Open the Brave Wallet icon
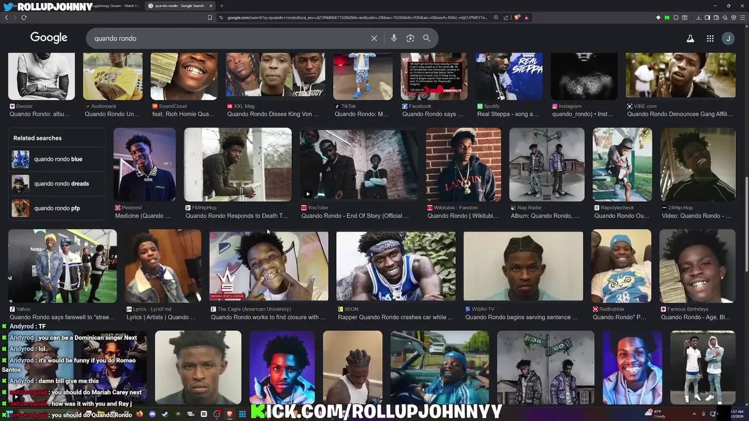Viewport: 749px width, 421px height. (x=716, y=18)
